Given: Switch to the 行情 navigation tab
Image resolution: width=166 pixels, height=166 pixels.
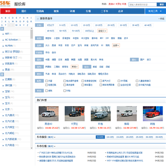Looking at the screenshot, I should coord(89,11).
